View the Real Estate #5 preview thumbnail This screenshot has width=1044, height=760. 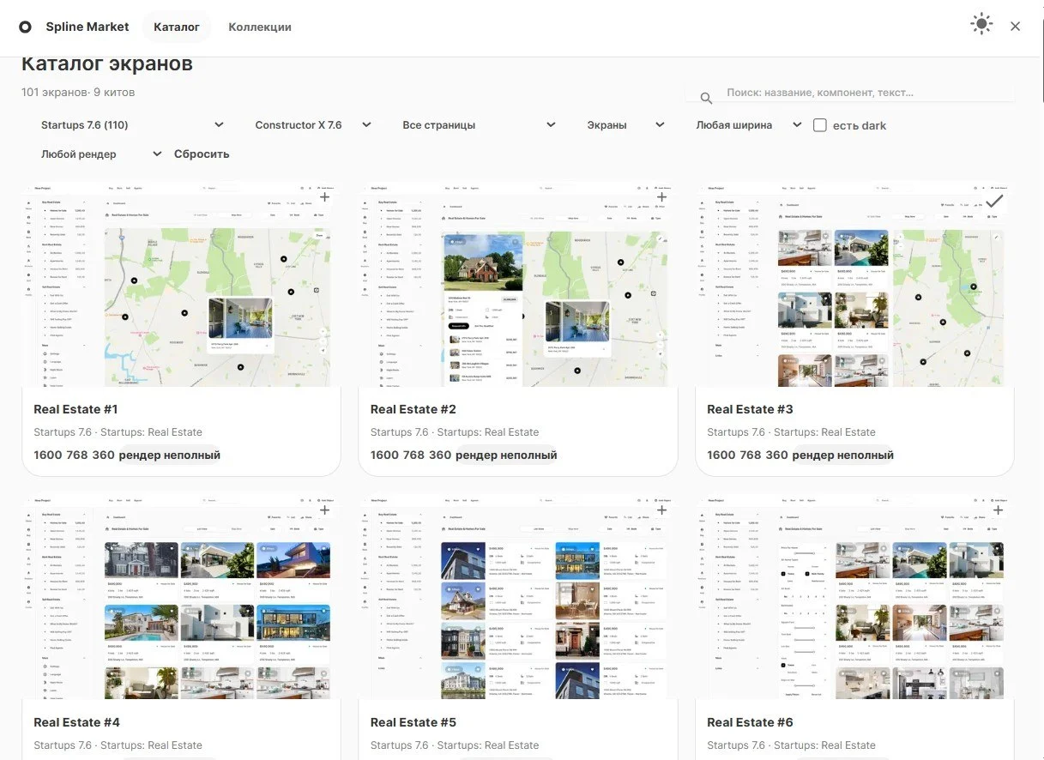click(518, 596)
